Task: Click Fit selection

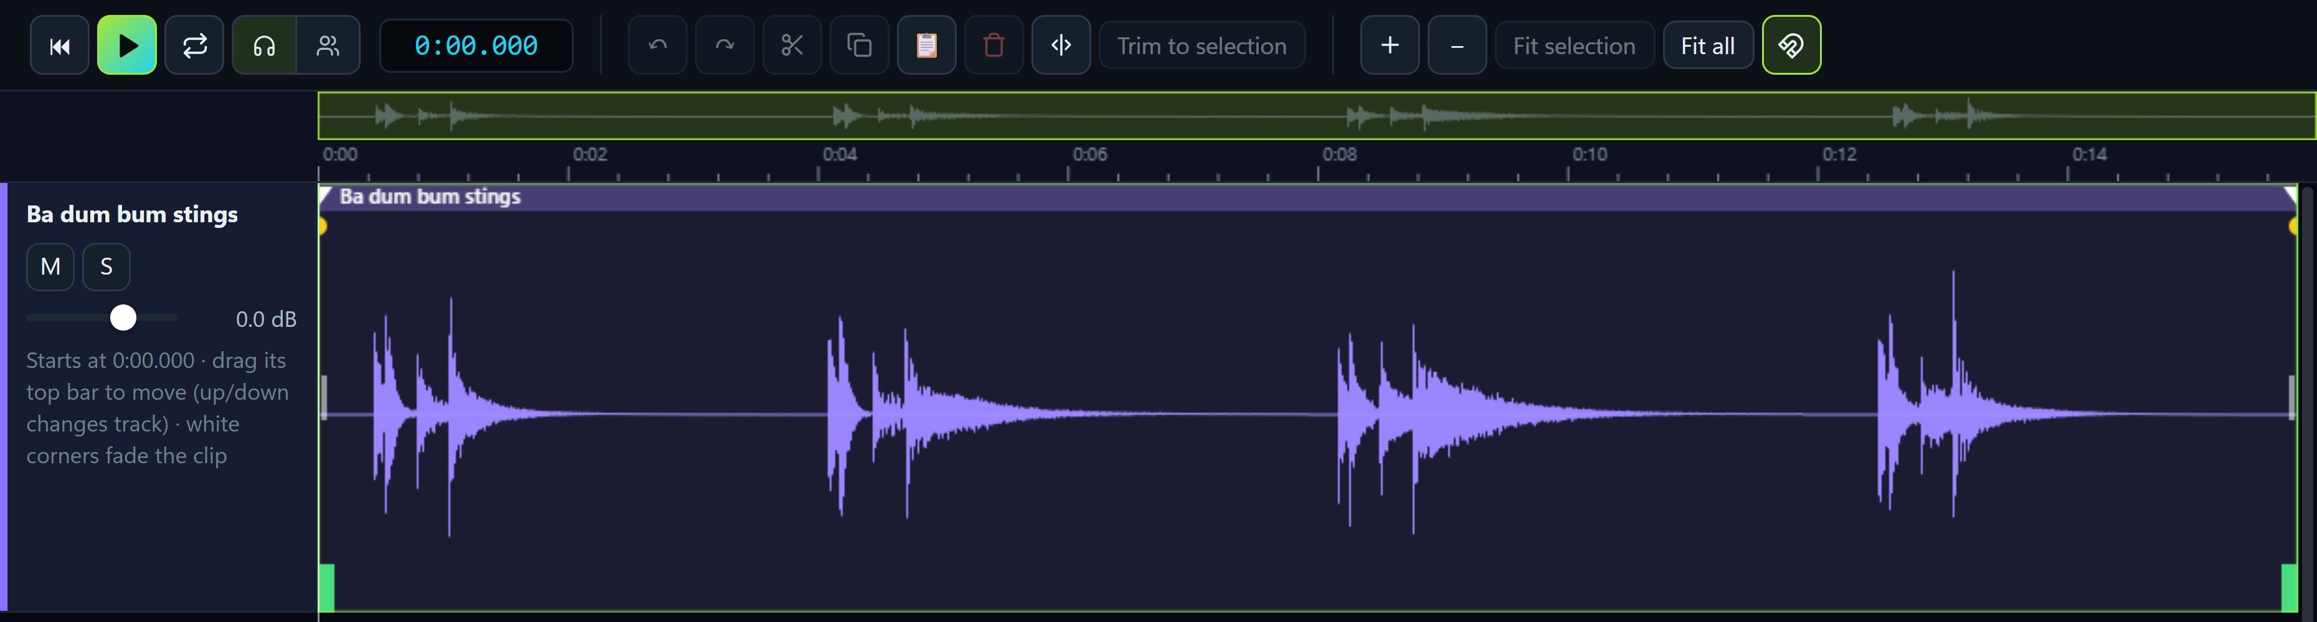Action: (1574, 45)
